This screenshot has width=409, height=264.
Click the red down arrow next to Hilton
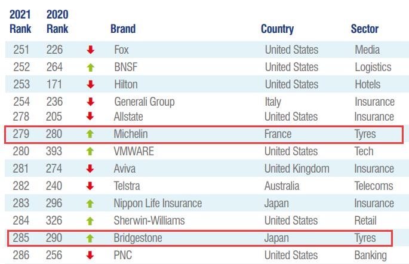[x=91, y=84]
